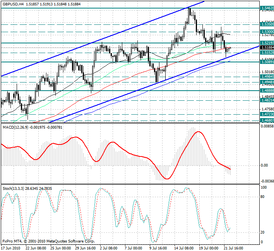Select the 1.5463 price level label

[267, 8]
